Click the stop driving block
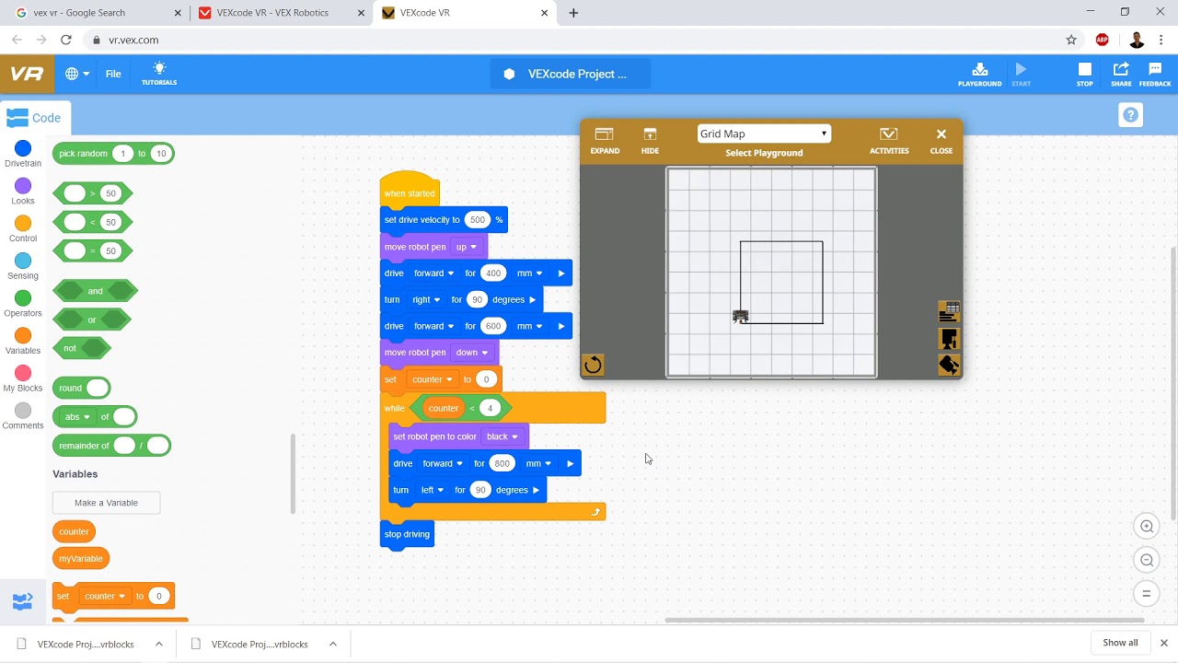This screenshot has width=1178, height=663. pyautogui.click(x=407, y=534)
